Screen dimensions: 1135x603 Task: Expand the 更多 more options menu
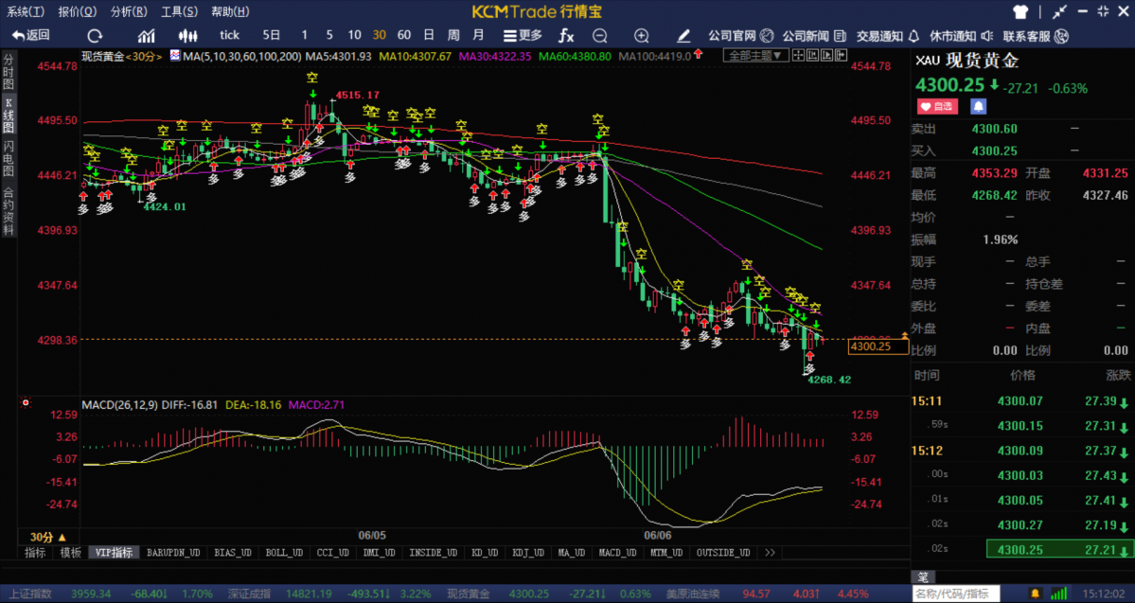[523, 35]
